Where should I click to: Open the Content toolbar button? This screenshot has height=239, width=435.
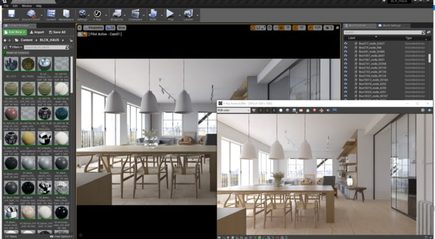tap(51, 15)
